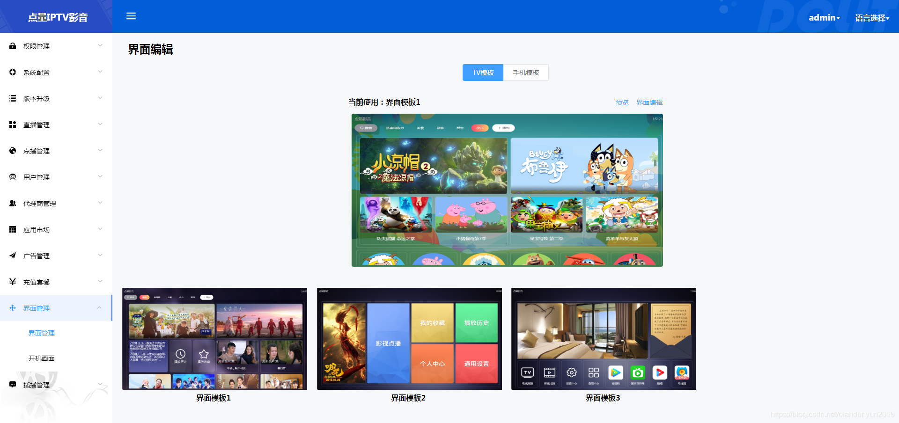Open the admin user dropdown
Viewport: 899px width, 423px height.
pyautogui.click(x=824, y=17)
